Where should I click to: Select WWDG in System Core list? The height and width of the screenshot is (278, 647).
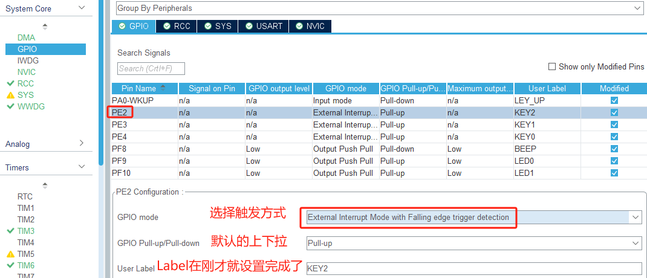(31, 106)
